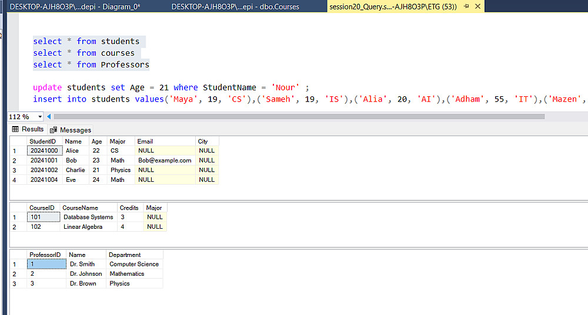Image resolution: width=588 pixels, height=315 pixels.
Task: Select the Dr. Johnson cell
Action: point(86,274)
